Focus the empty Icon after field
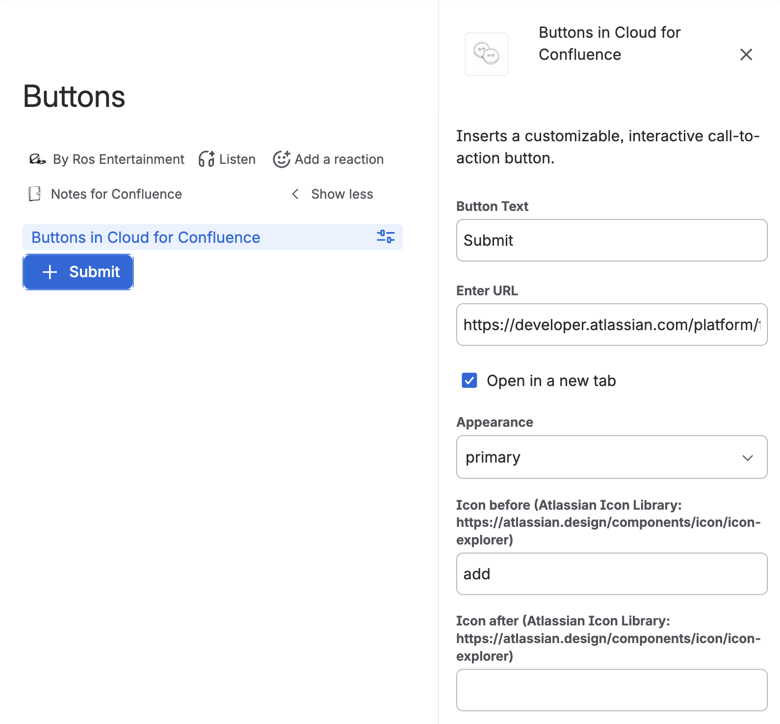The height and width of the screenshot is (724, 780). (612, 690)
